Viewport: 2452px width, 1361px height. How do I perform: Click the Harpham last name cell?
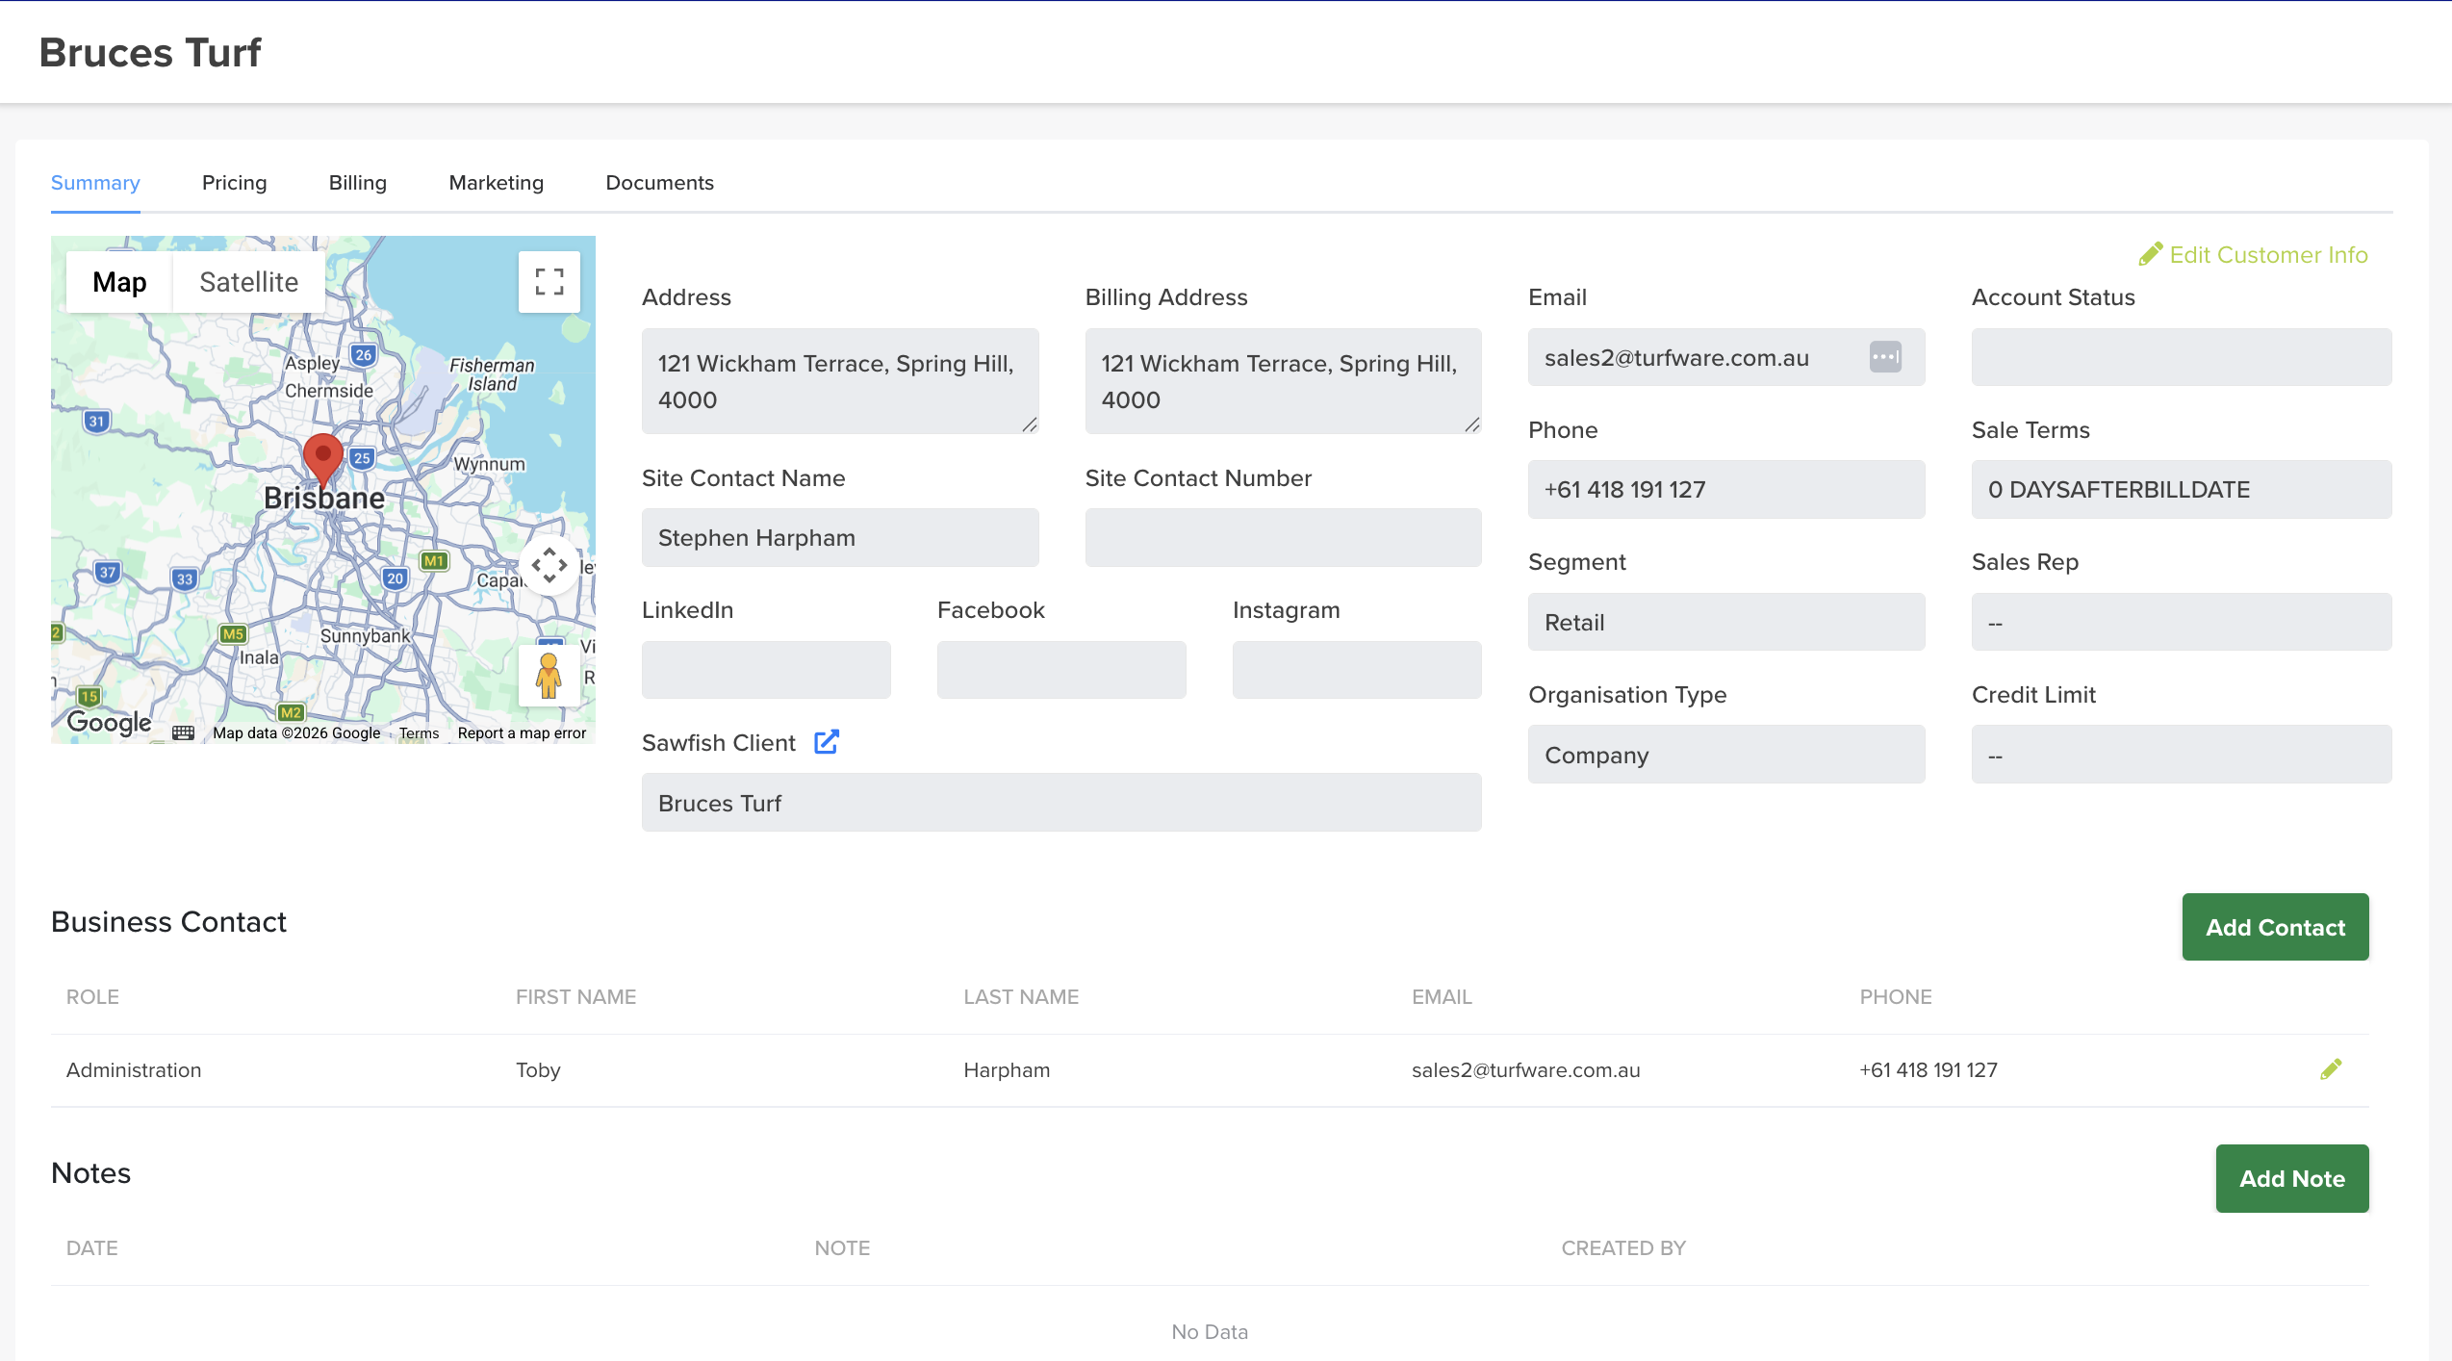click(x=1007, y=1070)
